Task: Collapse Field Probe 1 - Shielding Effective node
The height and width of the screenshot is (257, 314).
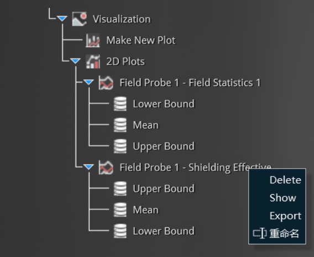Action: pos(88,167)
